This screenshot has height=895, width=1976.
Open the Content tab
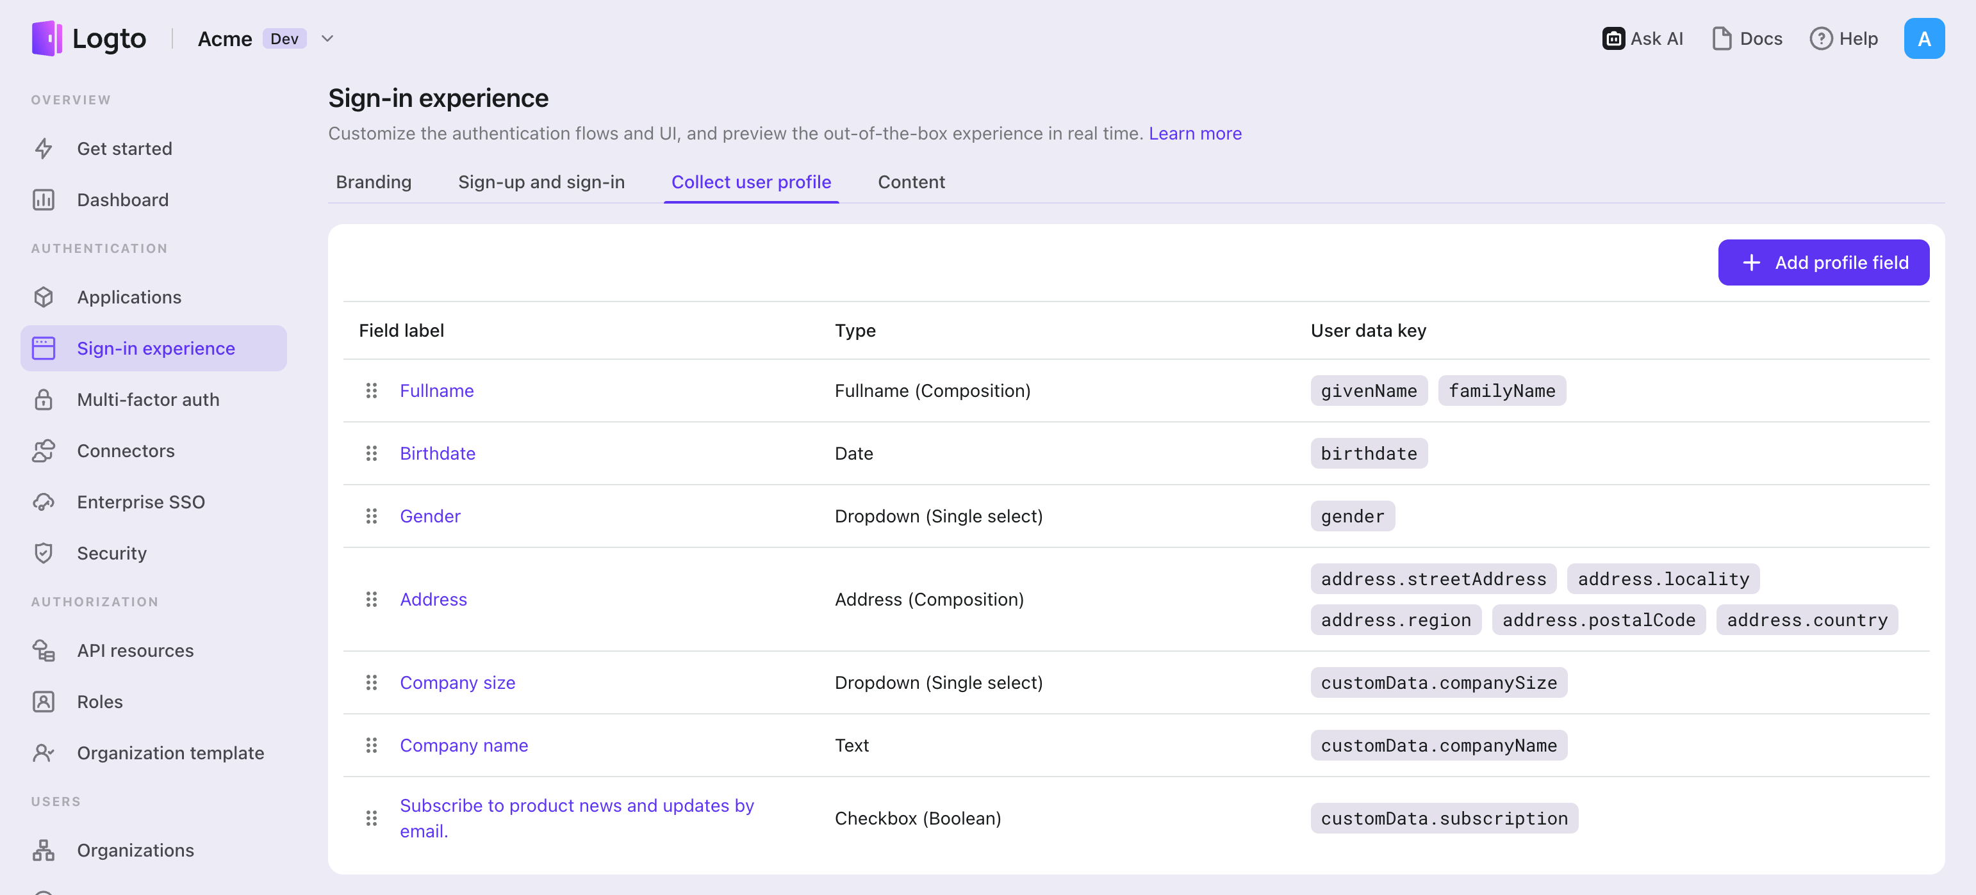pos(911,182)
